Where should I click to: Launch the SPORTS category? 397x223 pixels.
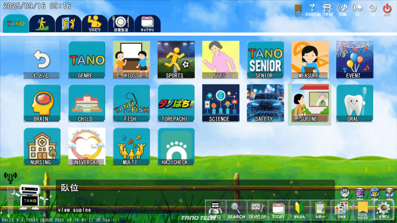[x=176, y=60]
